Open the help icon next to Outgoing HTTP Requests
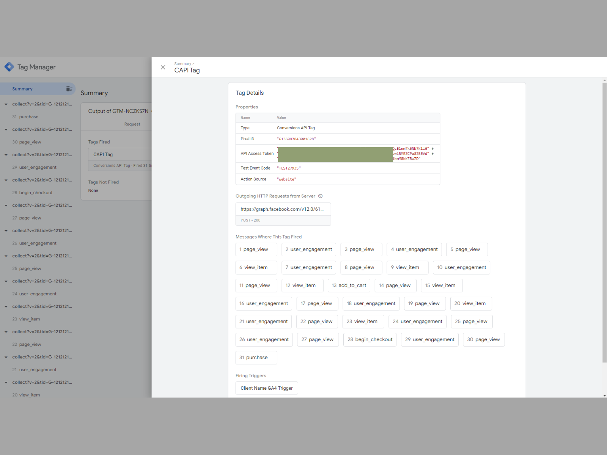 321,196
